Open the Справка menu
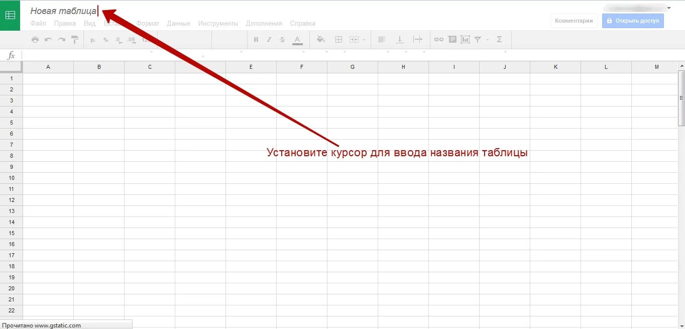The width and height of the screenshot is (685, 329). point(303,24)
